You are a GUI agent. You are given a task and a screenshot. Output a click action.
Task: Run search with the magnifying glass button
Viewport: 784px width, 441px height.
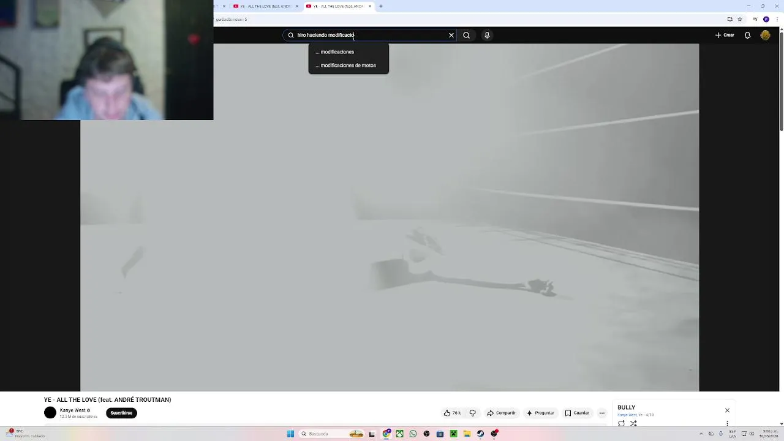[x=466, y=36]
